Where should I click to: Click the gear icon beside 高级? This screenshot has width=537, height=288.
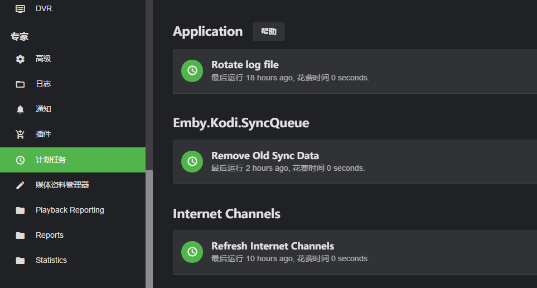pyautogui.click(x=20, y=59)
